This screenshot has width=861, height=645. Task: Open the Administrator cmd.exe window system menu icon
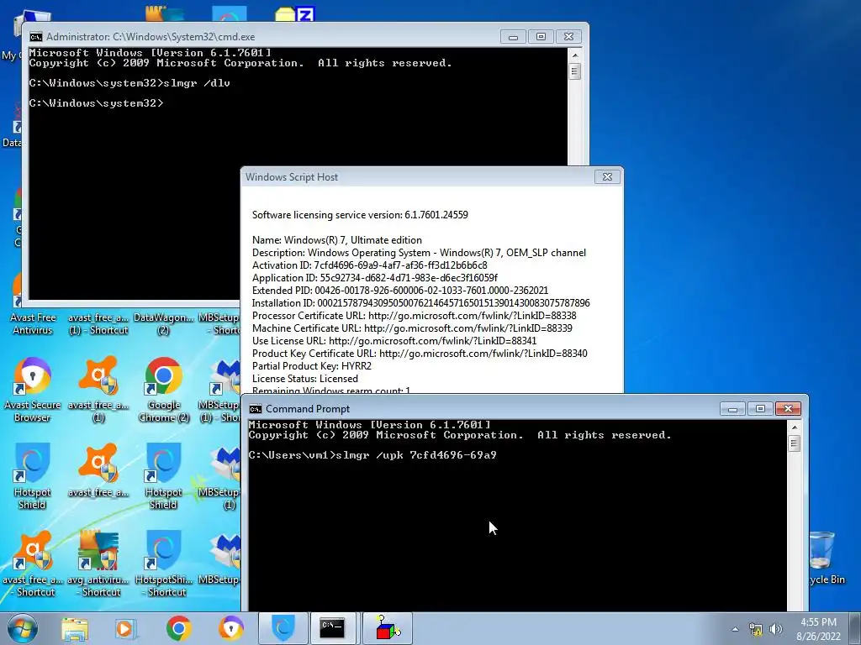point(36,37)
